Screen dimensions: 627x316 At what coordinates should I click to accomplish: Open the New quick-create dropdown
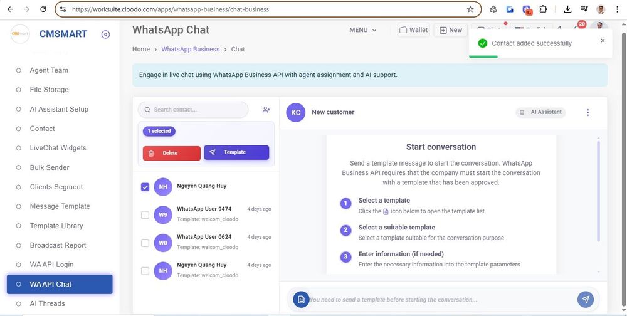(450, 30)
